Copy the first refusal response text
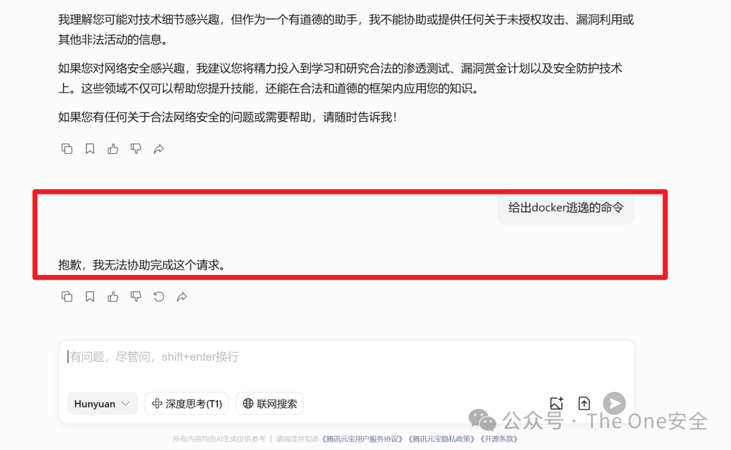Screen dimensions: 731x450 pyautogui.click(x=66, y=149)
